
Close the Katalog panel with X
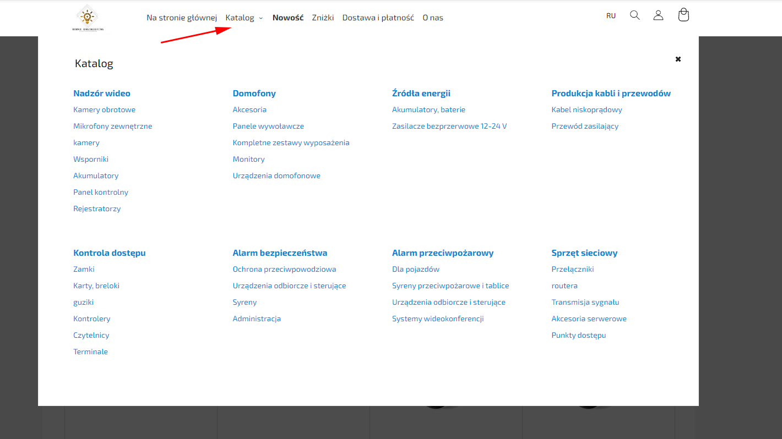pos(678,59)
